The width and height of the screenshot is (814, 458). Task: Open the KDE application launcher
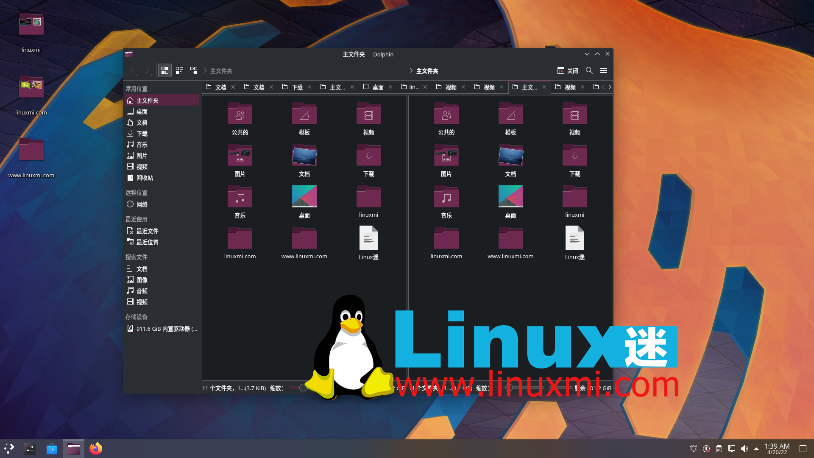click(x=9, y=448)
